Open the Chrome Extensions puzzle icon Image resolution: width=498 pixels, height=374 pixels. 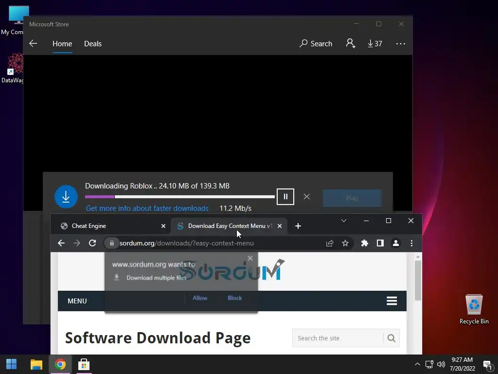365,243
